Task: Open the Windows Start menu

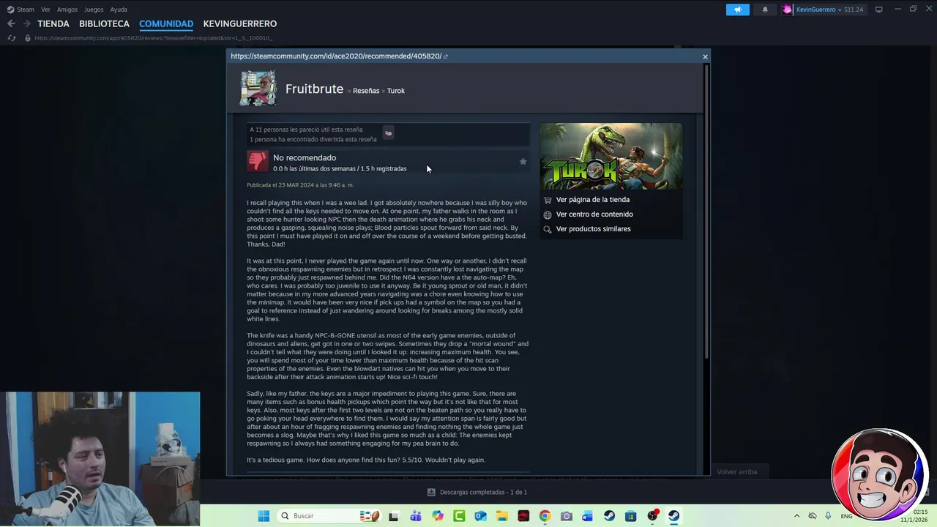Action: pyautogui.click(x=264, y=516)
